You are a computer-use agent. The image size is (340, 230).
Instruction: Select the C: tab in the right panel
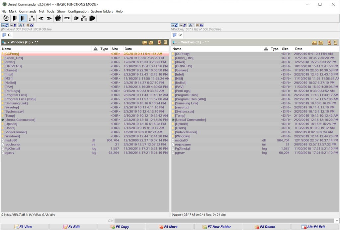[x=177, y=35]
